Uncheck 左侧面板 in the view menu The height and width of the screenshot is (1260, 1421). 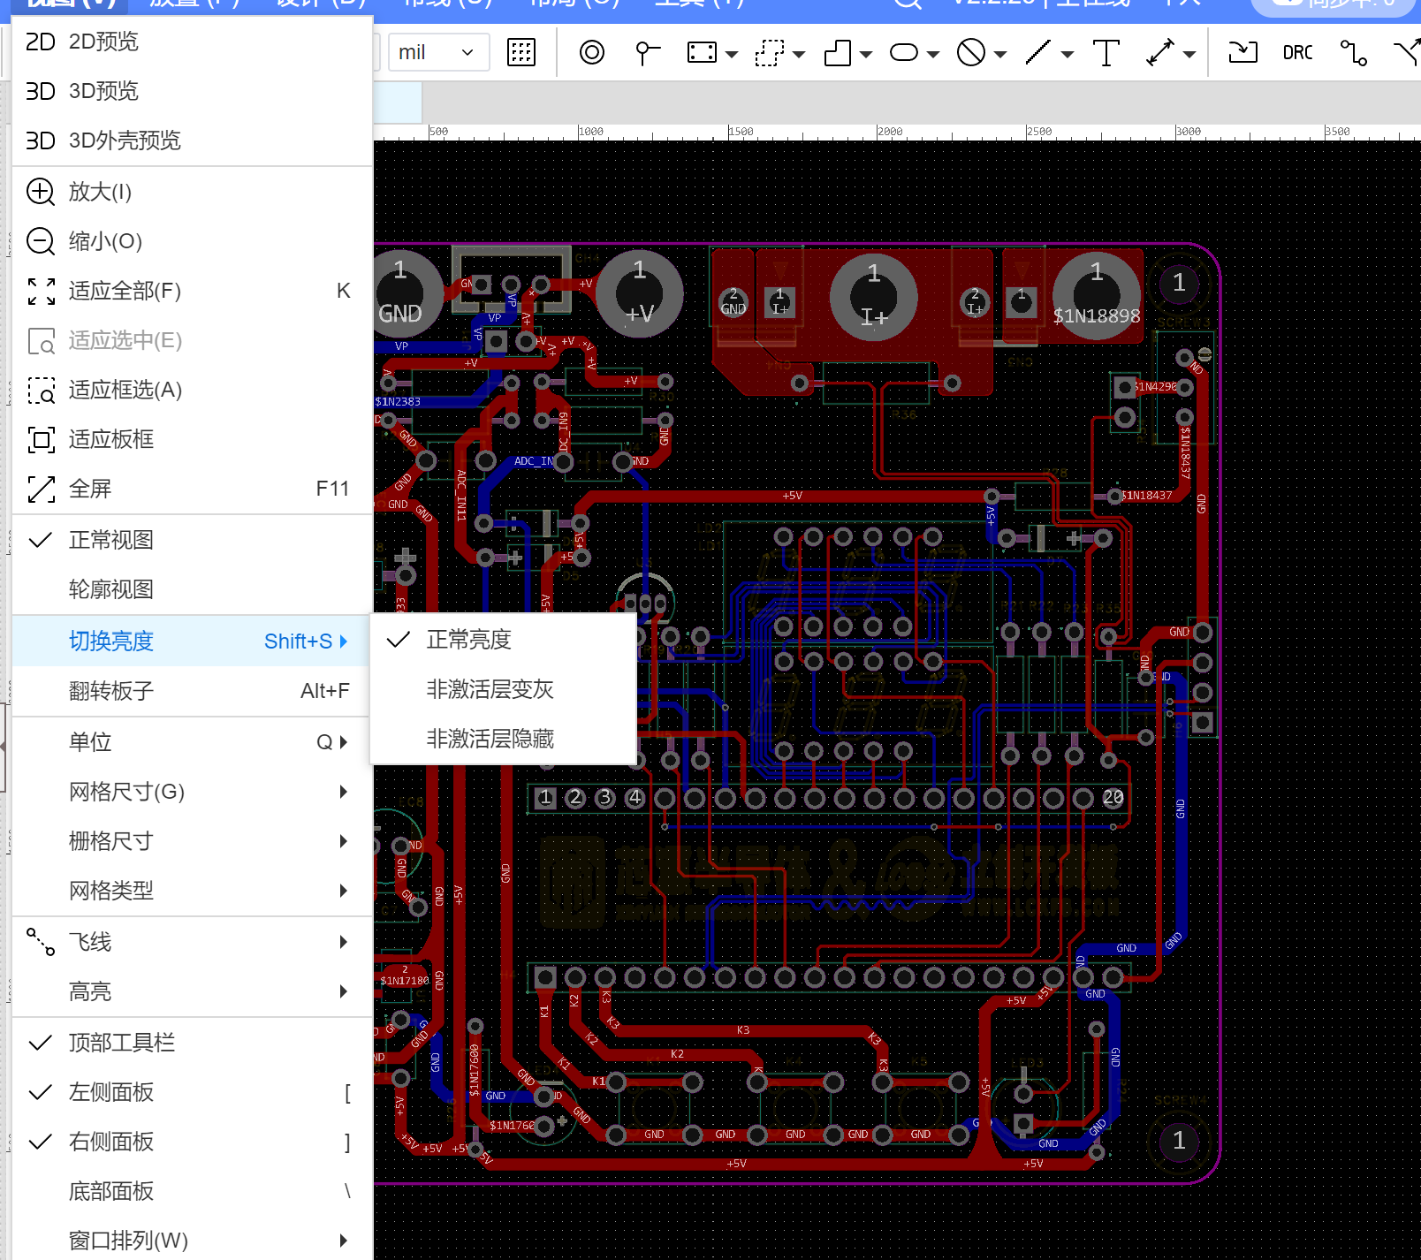pyautogui.click(x=111, y=1092)
